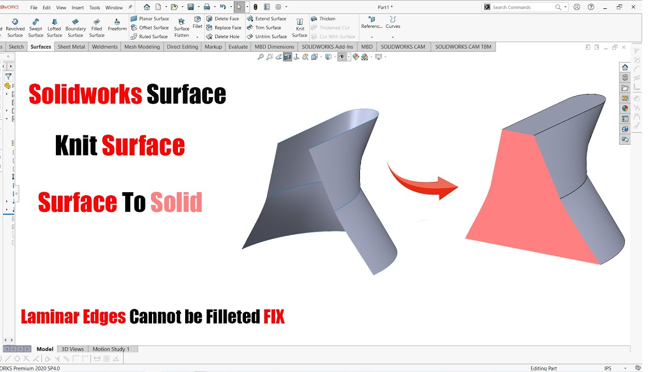Expand the Print dropdown arrow
Screen dimensions: 662x372
click(214, 7)
